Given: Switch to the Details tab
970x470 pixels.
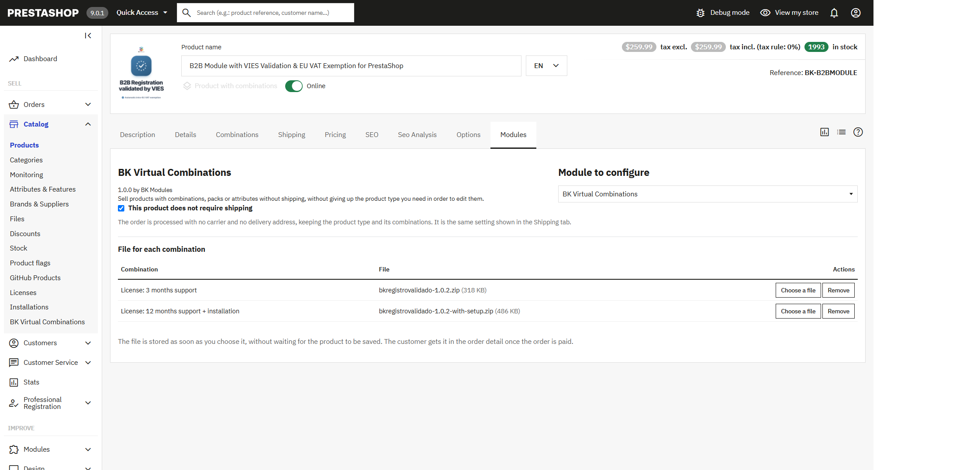Looking at the screenshot, I should 186,135.
